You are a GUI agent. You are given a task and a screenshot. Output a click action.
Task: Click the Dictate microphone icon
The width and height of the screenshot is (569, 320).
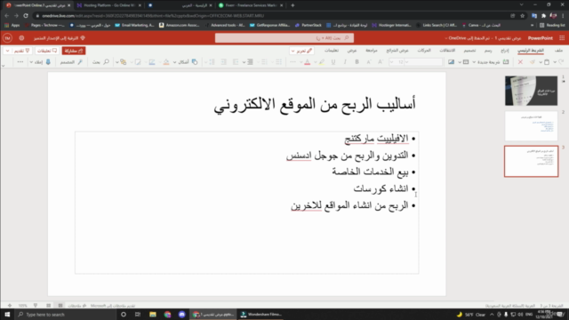pyautogui.click(x=48, y=62)
